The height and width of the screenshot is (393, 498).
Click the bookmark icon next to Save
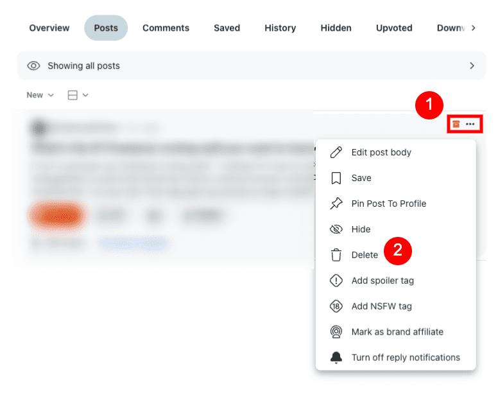tap(336, 178)
